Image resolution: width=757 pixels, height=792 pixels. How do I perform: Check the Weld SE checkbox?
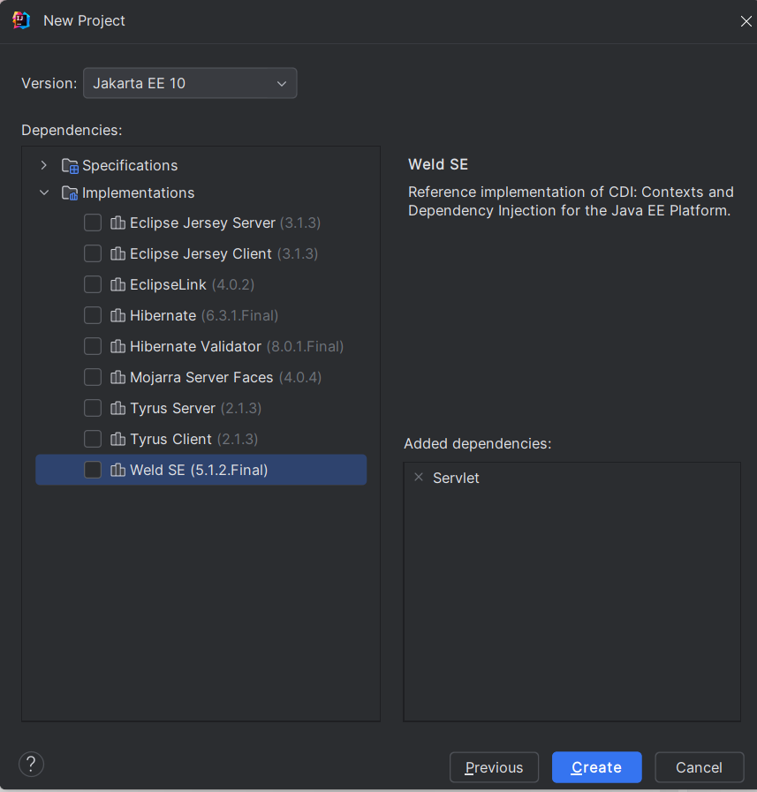click(93, 470)
